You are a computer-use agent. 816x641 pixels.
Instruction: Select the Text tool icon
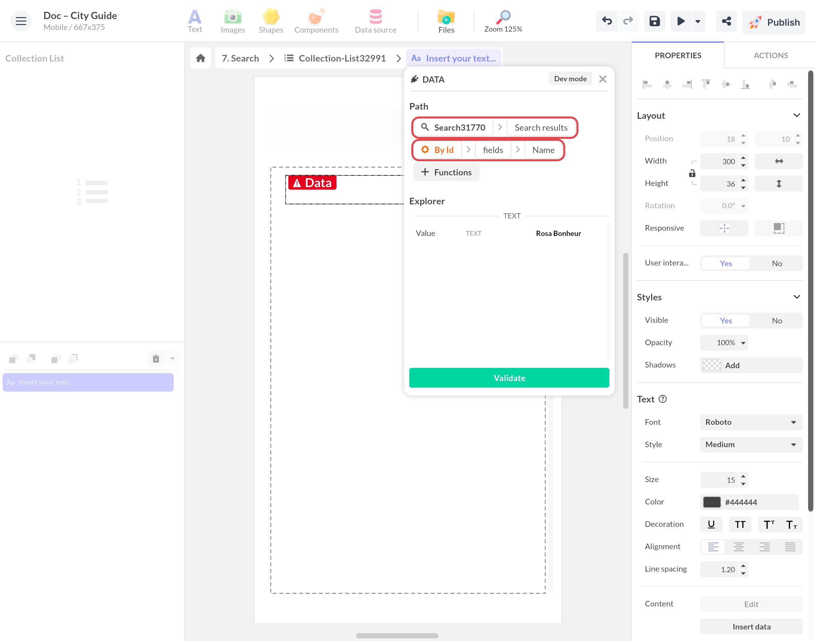click(x=195, y=21)
